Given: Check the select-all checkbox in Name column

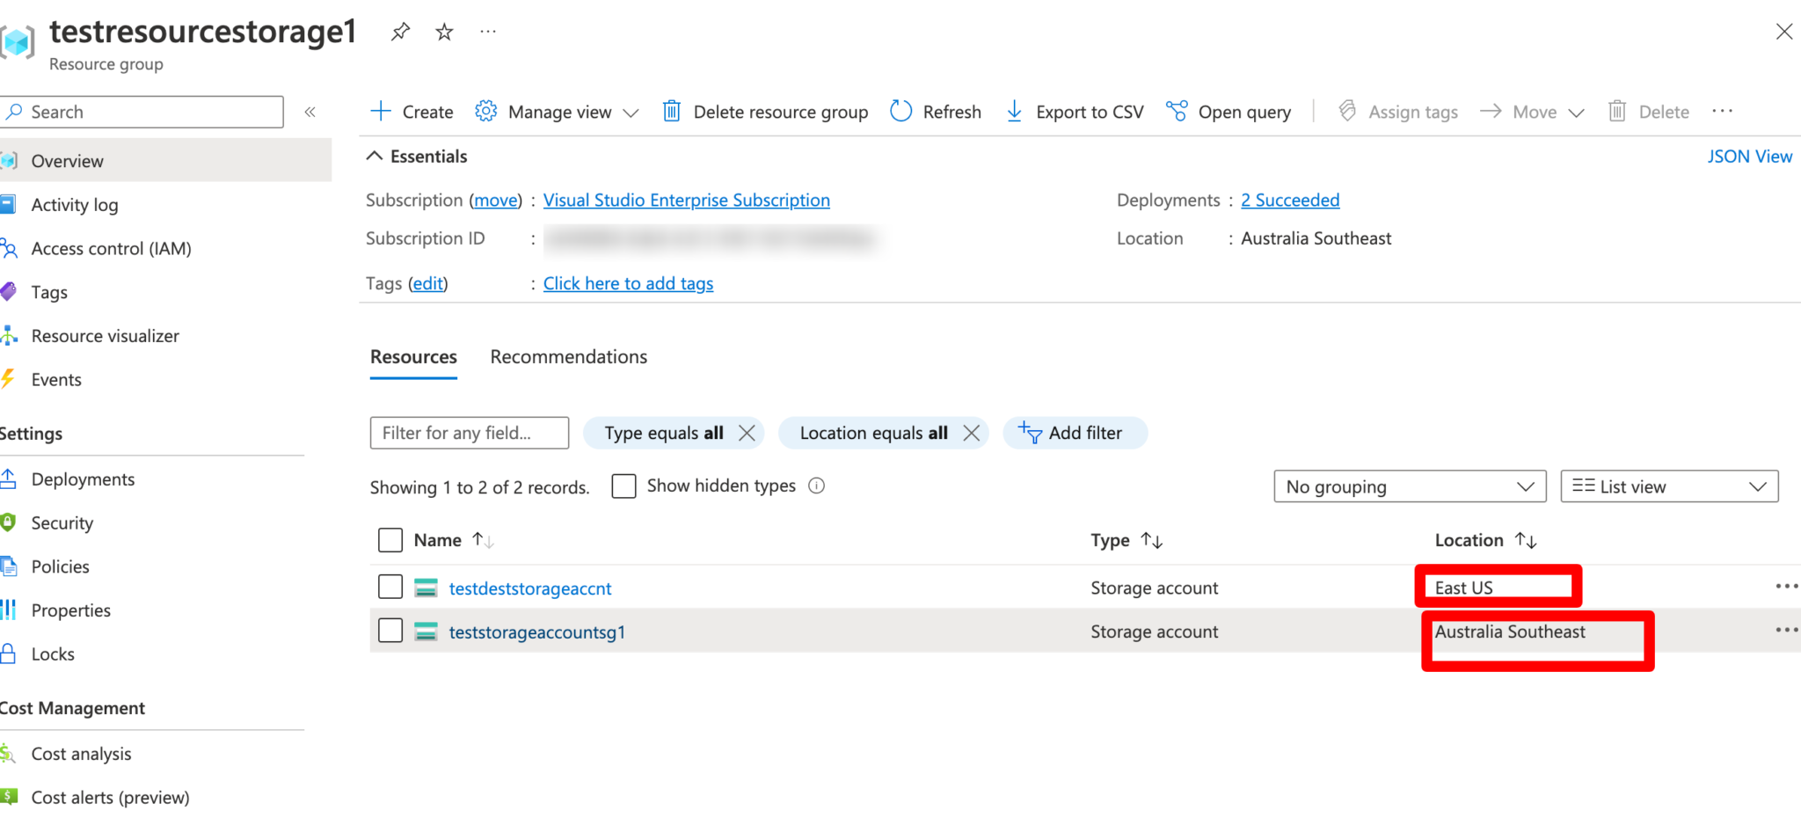Looking at the screenshot, I should [390, 539].
